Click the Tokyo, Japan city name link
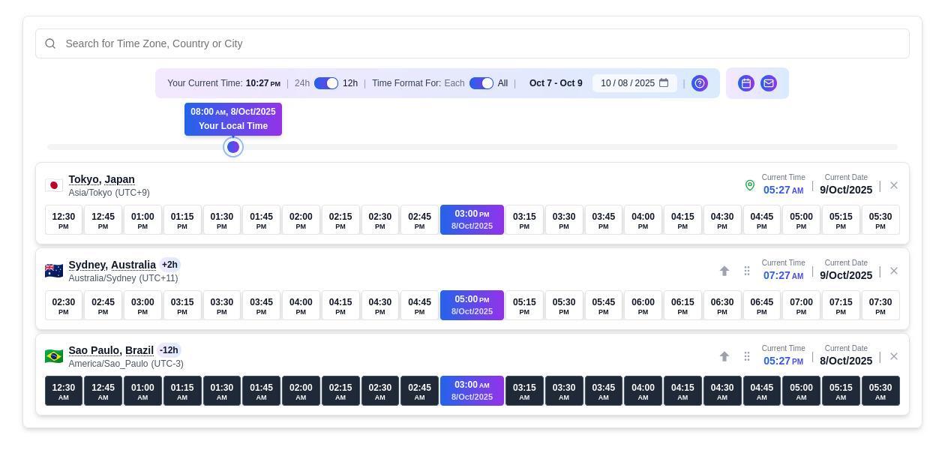The image size is (951, 459). pos(101,179)
